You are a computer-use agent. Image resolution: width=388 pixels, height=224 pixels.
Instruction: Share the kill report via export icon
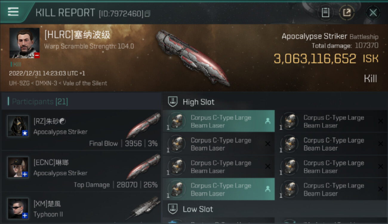(347, 13)
